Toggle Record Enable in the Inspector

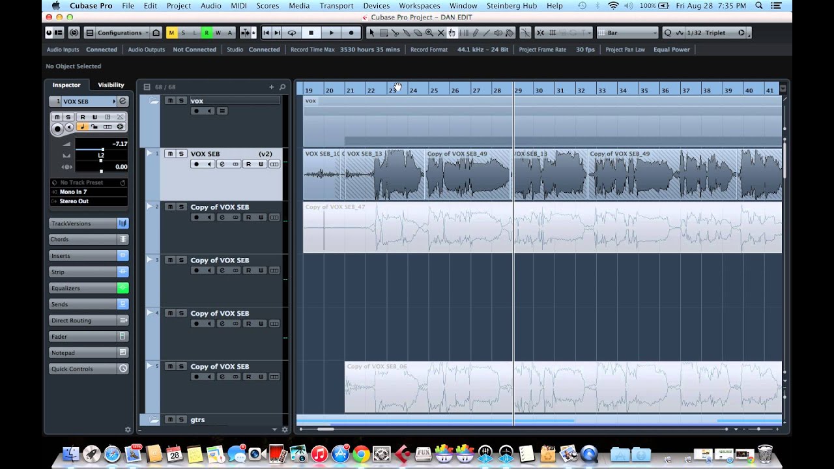click(x=57, y=129)
